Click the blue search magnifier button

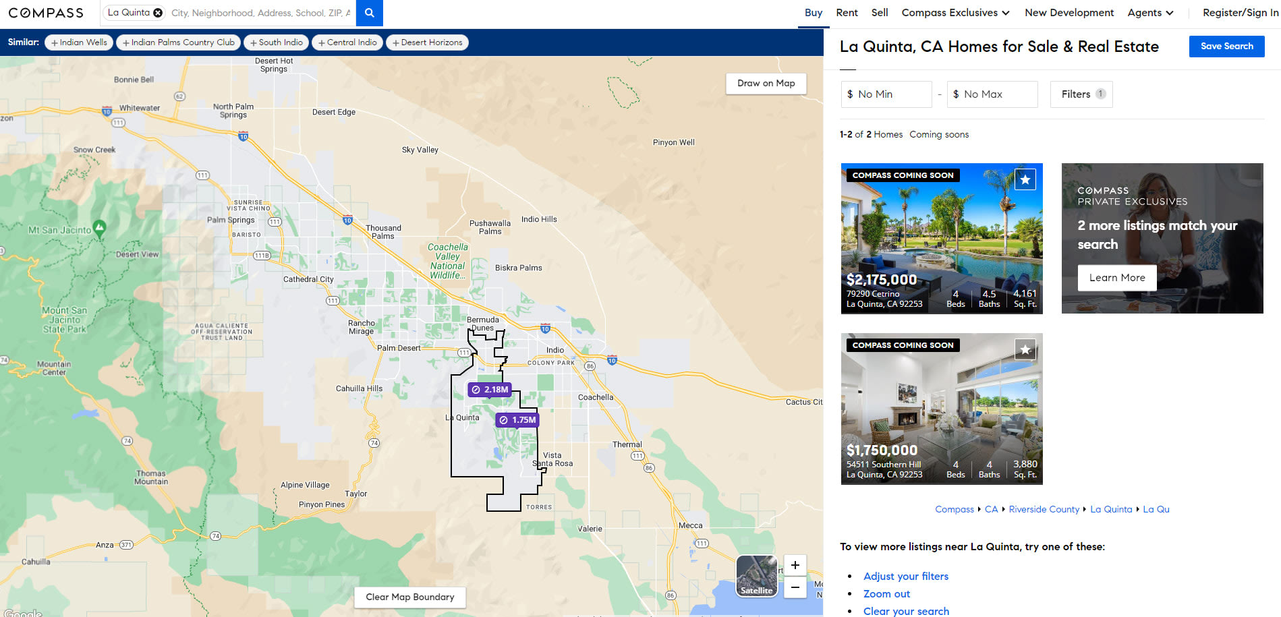[x=369, y=13]
